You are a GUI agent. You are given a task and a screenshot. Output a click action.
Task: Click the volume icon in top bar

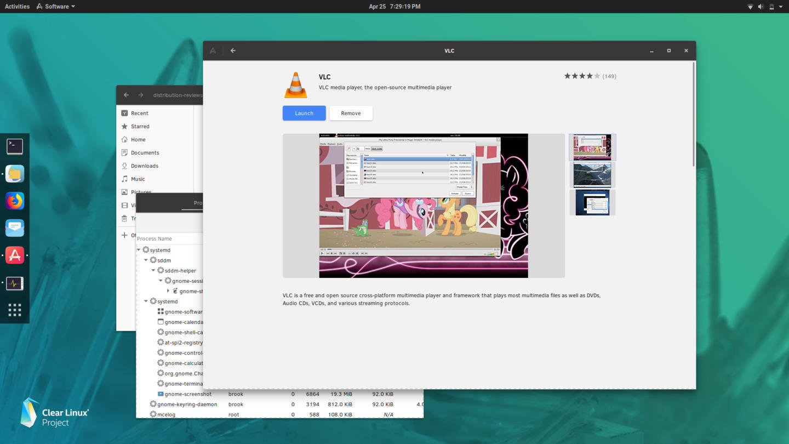761,7
